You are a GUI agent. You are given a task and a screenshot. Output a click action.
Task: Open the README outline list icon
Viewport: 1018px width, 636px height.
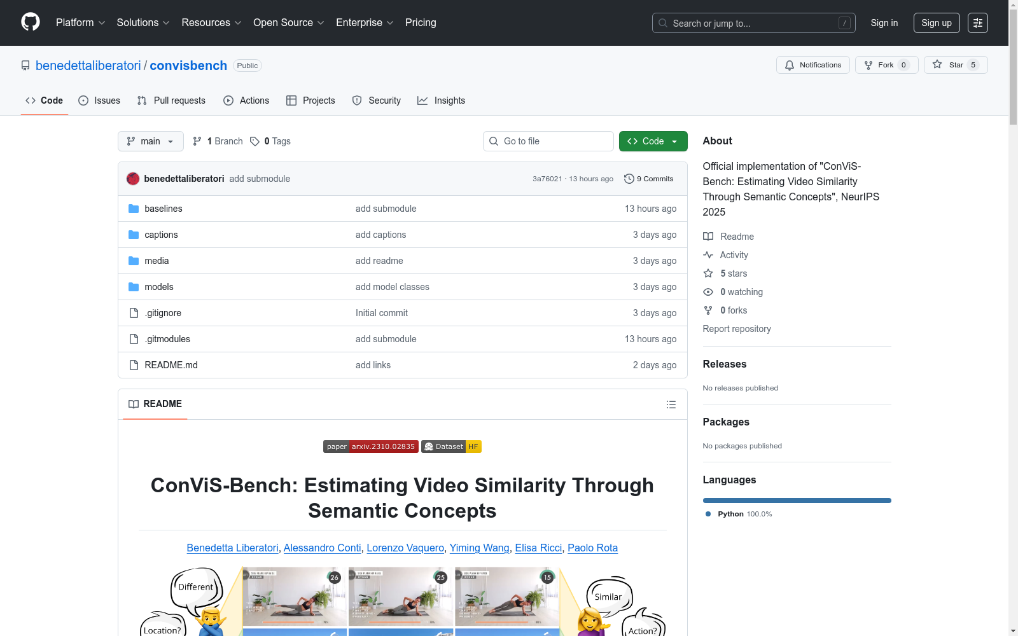point(671,404)
